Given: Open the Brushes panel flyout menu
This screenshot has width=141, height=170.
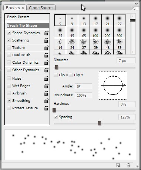Looking at the screenshot, I should 136,9.
